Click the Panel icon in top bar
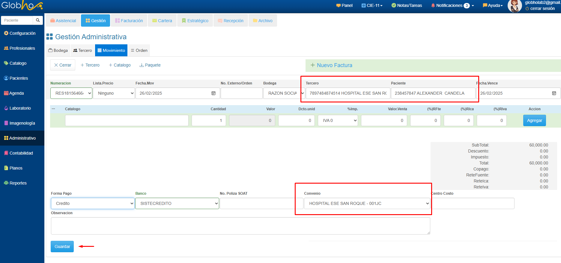Screen dimensions: 561x263 tap(339, 5)
